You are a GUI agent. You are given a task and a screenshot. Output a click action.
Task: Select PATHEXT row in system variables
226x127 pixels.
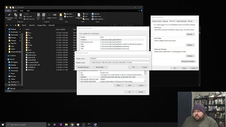pyautogui.click(x=112, y=77)
